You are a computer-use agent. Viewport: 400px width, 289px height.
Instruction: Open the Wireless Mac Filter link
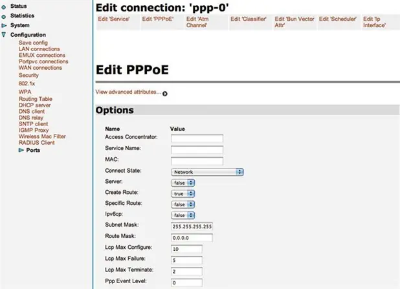coord(42,136)
